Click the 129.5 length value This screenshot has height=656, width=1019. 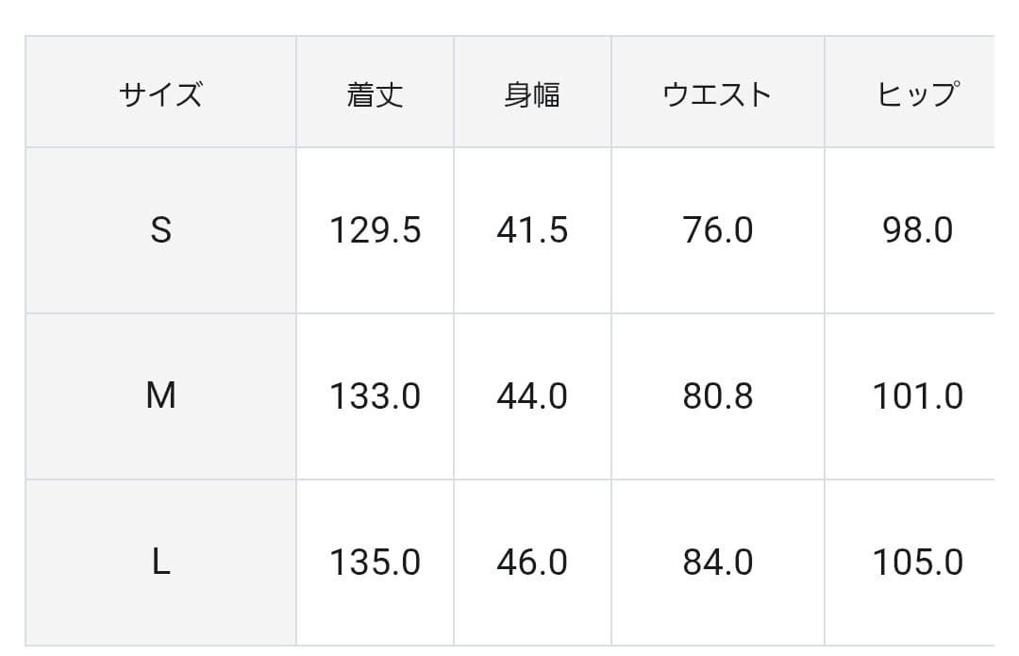(375, 230)
